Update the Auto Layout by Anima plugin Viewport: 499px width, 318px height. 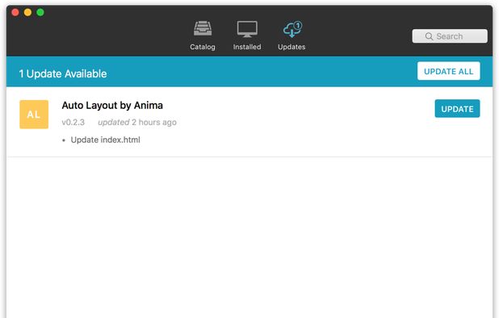point(457,109)
